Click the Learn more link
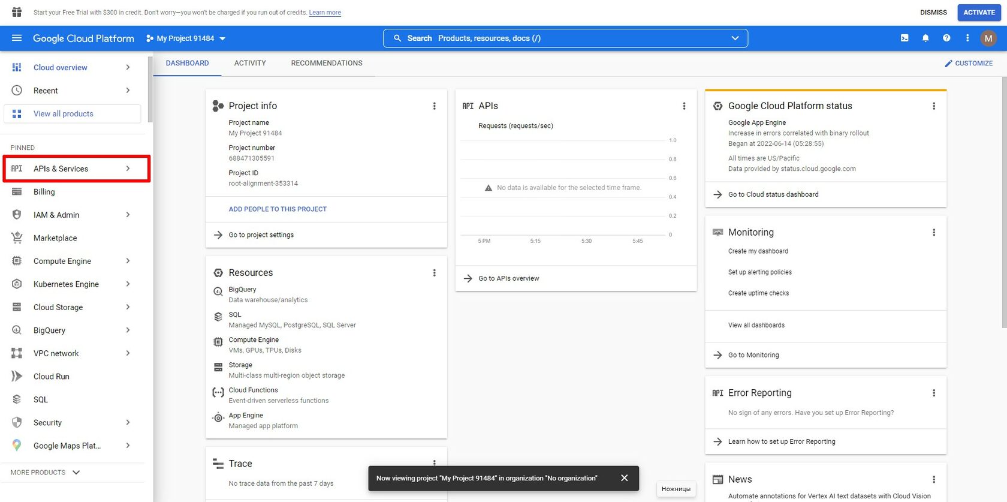The width and height of the screenshot is (1007, 502). click(325, 13)
